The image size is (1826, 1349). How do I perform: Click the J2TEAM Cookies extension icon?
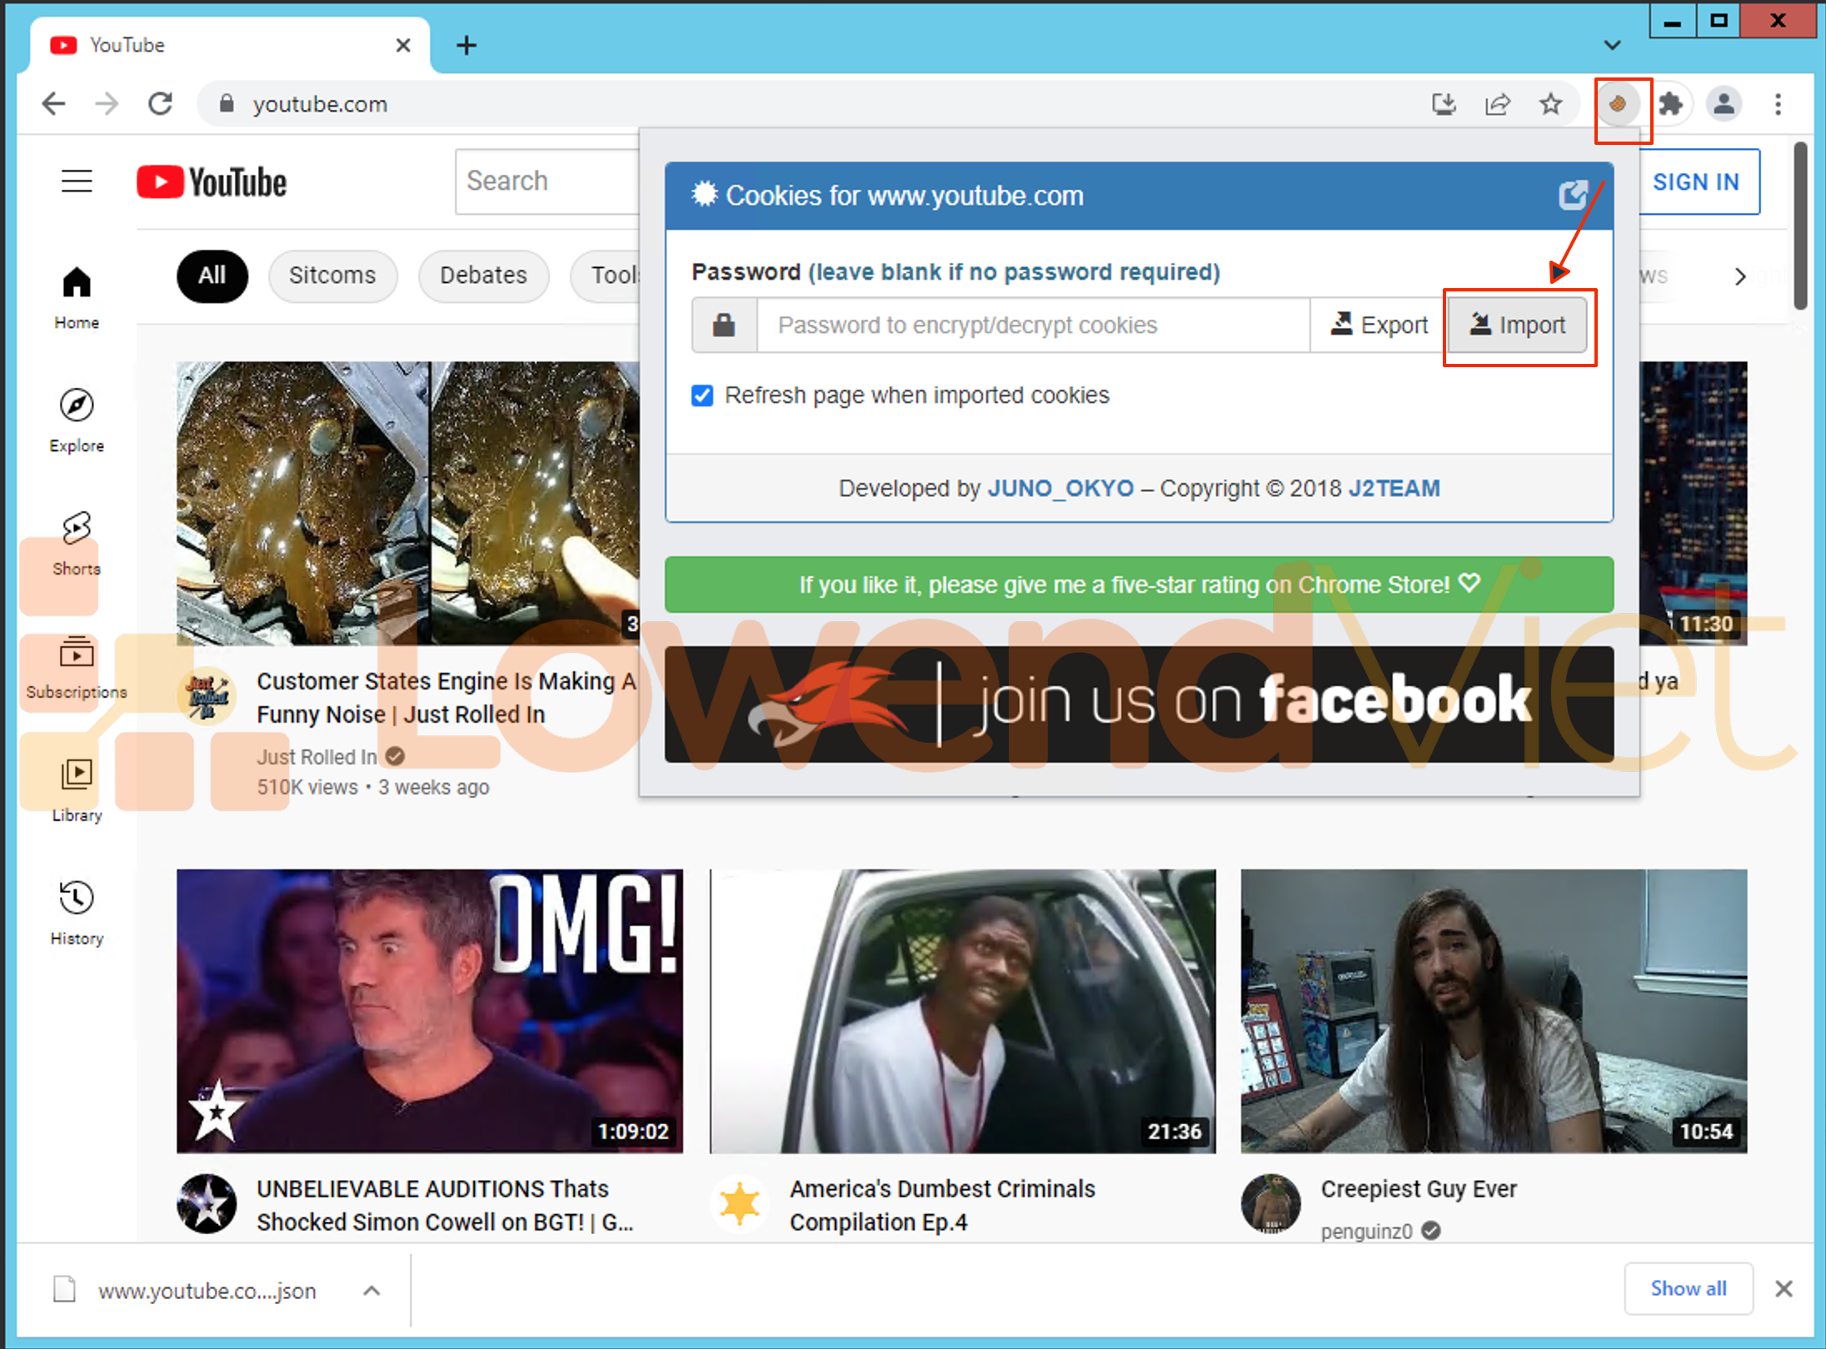pos(1617,105)
